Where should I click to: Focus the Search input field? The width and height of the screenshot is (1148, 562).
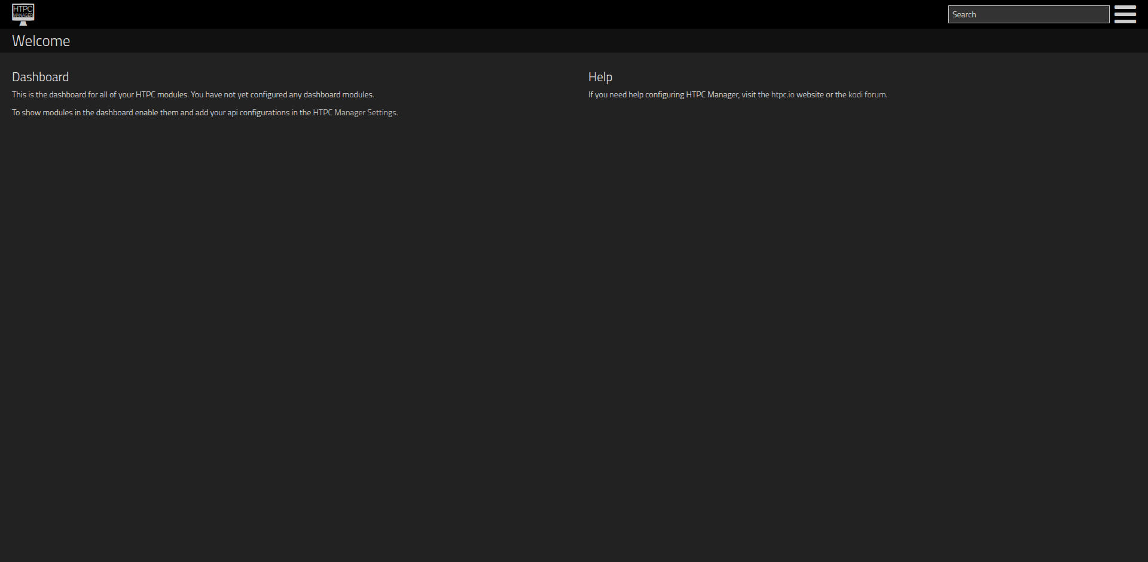(1028, 14)
